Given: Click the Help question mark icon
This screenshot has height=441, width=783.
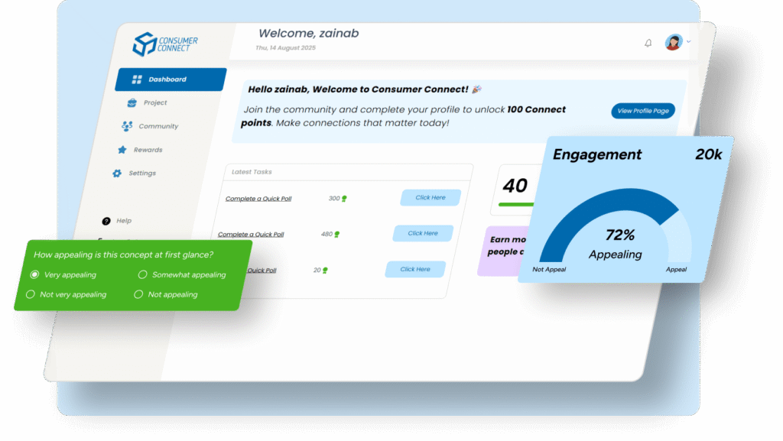Looking at the screenshot, I should (x=106, y=221).
